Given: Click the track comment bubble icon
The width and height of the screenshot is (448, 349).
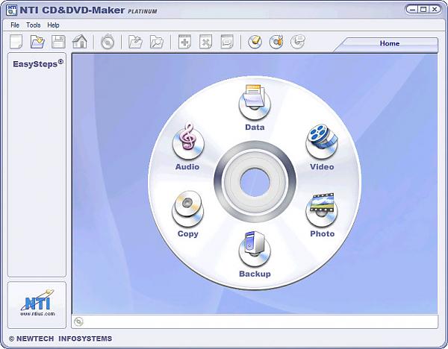Looking at the screenshot, I should click(227, 42).
